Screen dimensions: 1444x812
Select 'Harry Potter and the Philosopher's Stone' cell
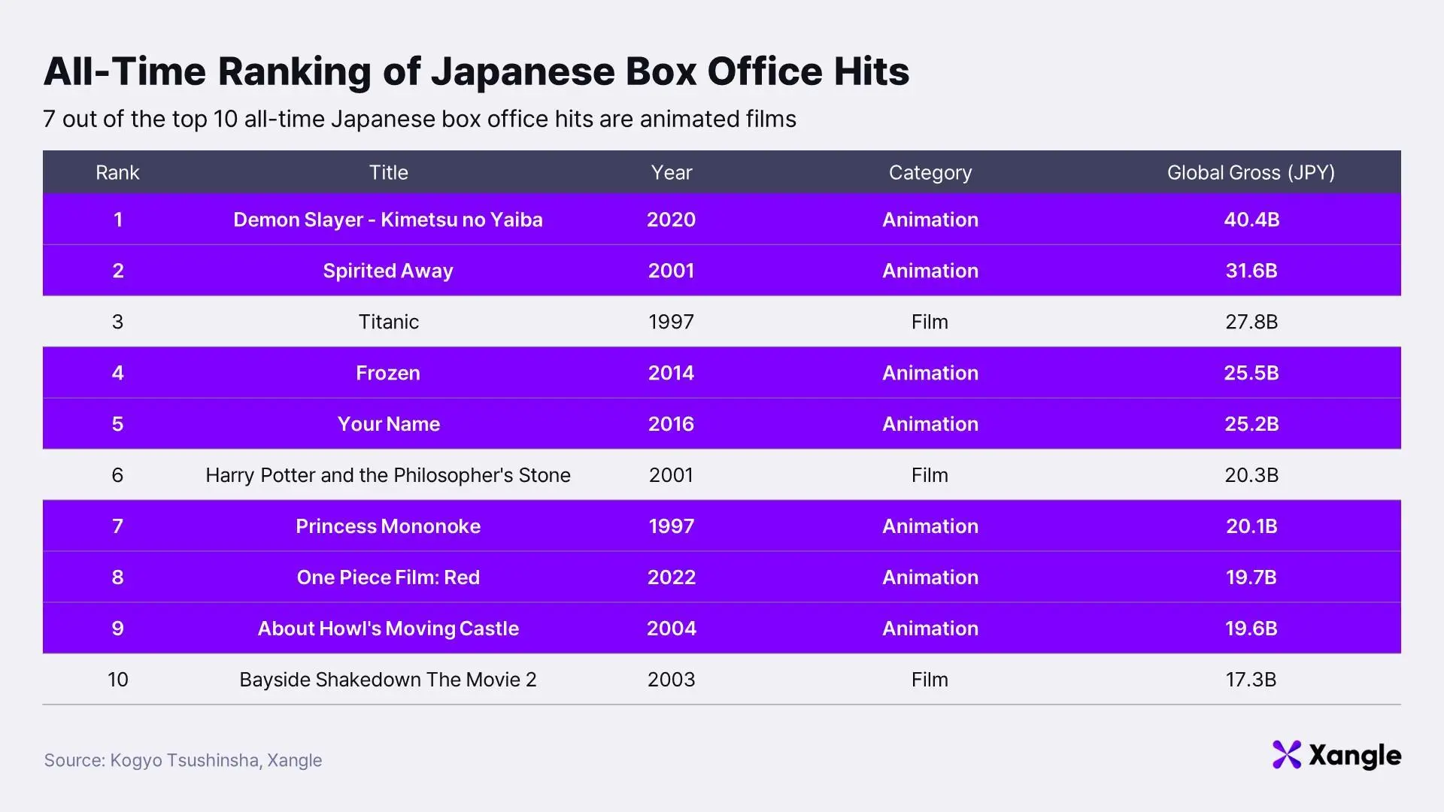[x=388, y=475]
